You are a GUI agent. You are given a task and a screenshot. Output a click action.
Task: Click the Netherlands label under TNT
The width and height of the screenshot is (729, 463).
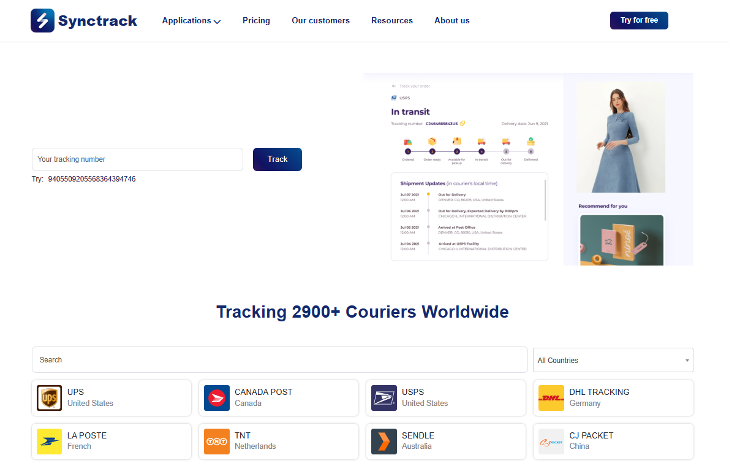(255, 446)
